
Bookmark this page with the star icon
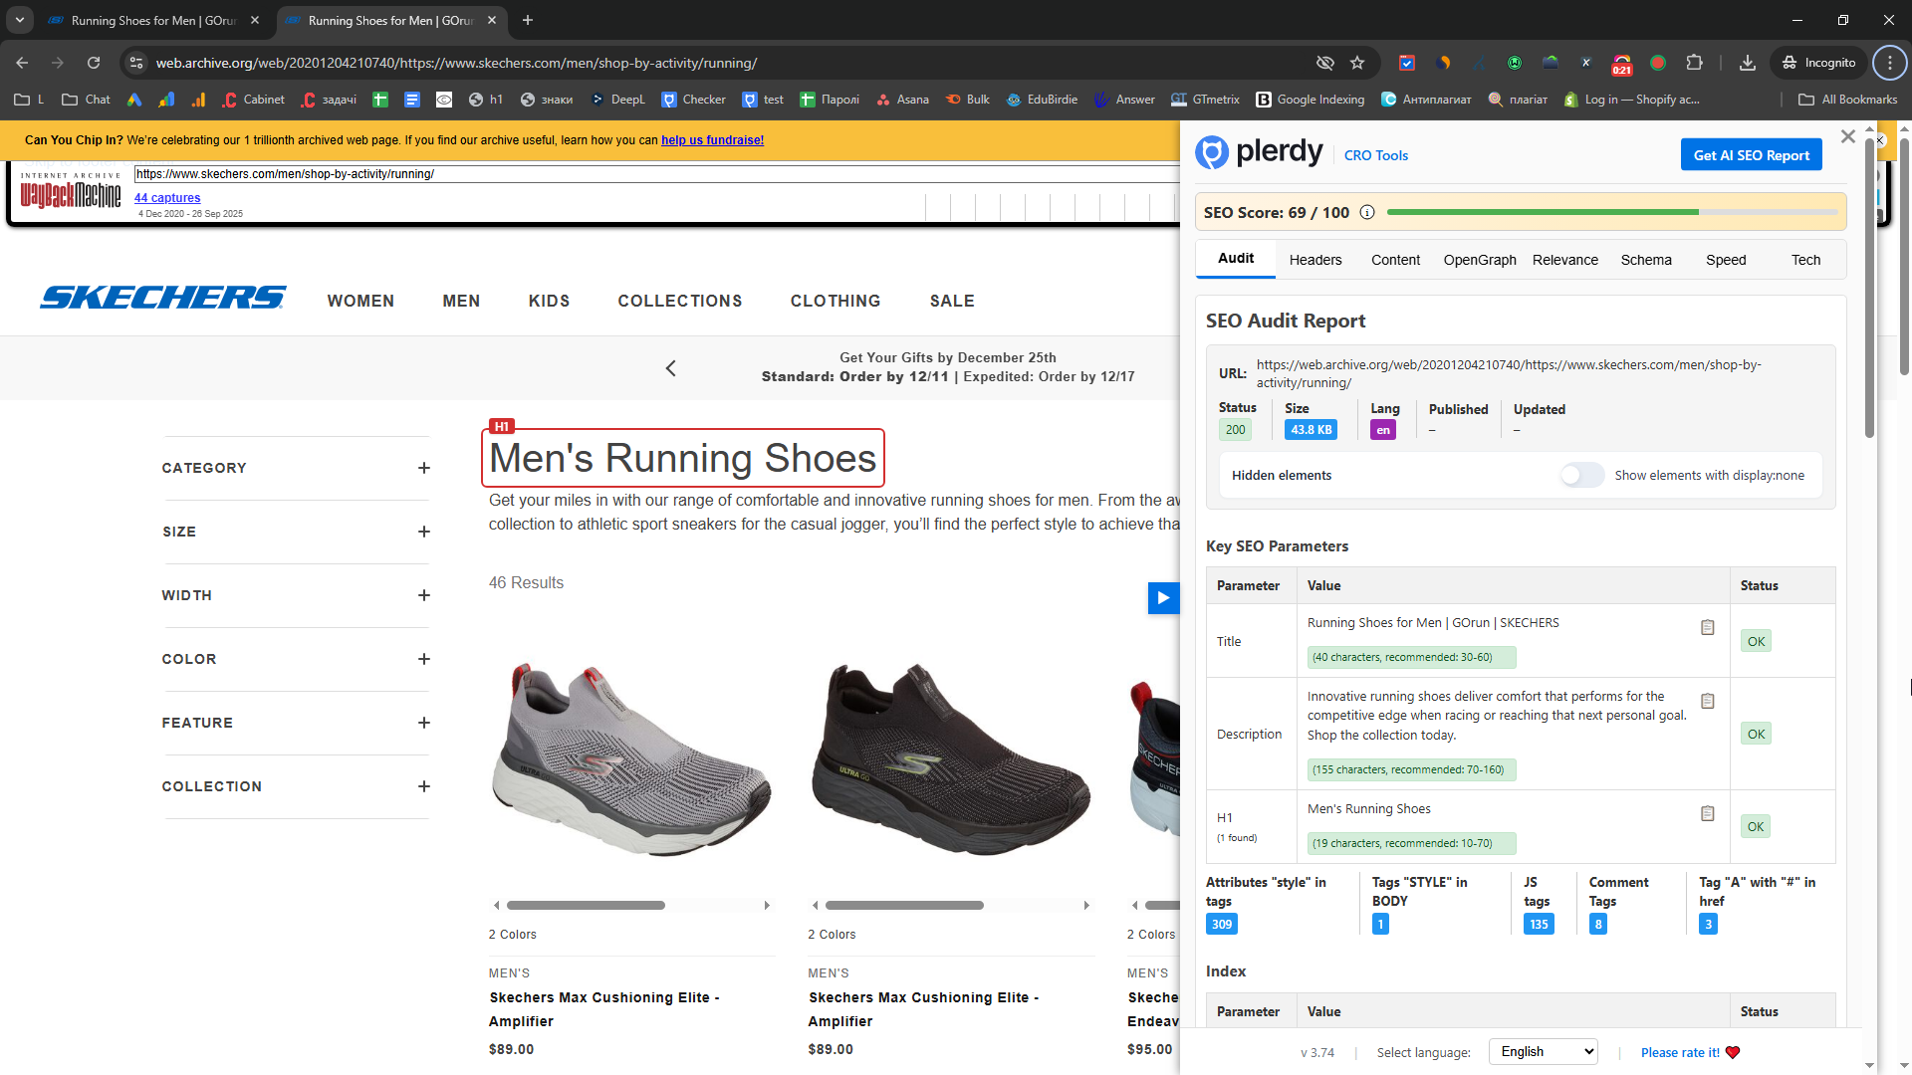[1357, 63]
